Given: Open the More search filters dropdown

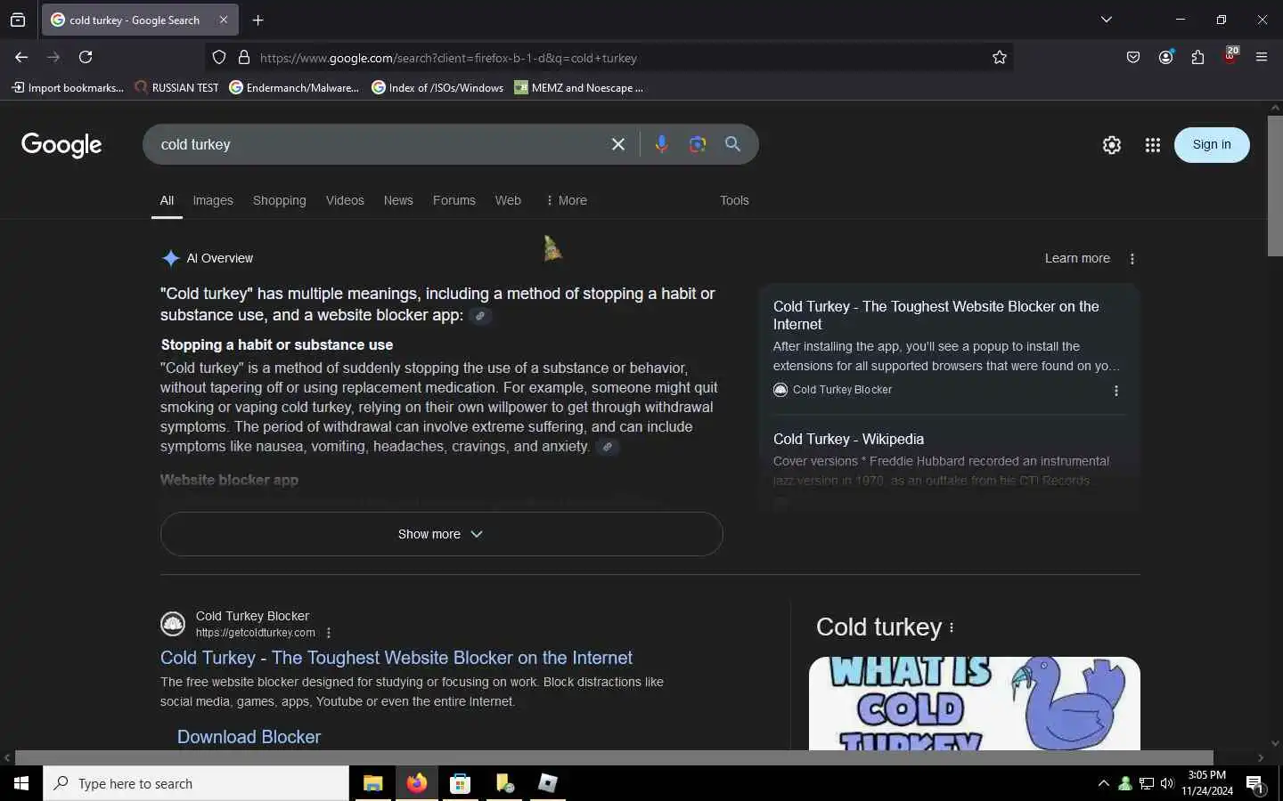Looking at the screenshot, I should (x=567, y=200).
